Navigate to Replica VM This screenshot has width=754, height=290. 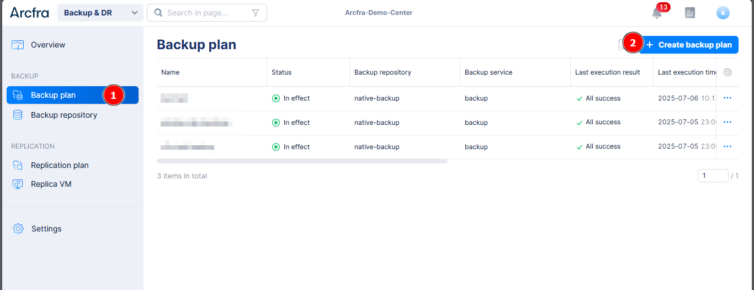(x=51, y=184)
